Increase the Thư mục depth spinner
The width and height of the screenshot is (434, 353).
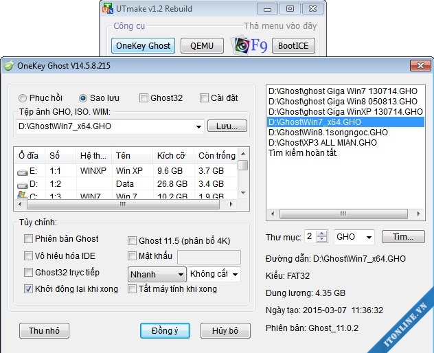click(x=321, y=234)
